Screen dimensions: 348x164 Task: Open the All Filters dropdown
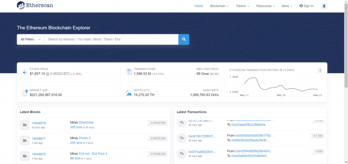coord(31,39)
